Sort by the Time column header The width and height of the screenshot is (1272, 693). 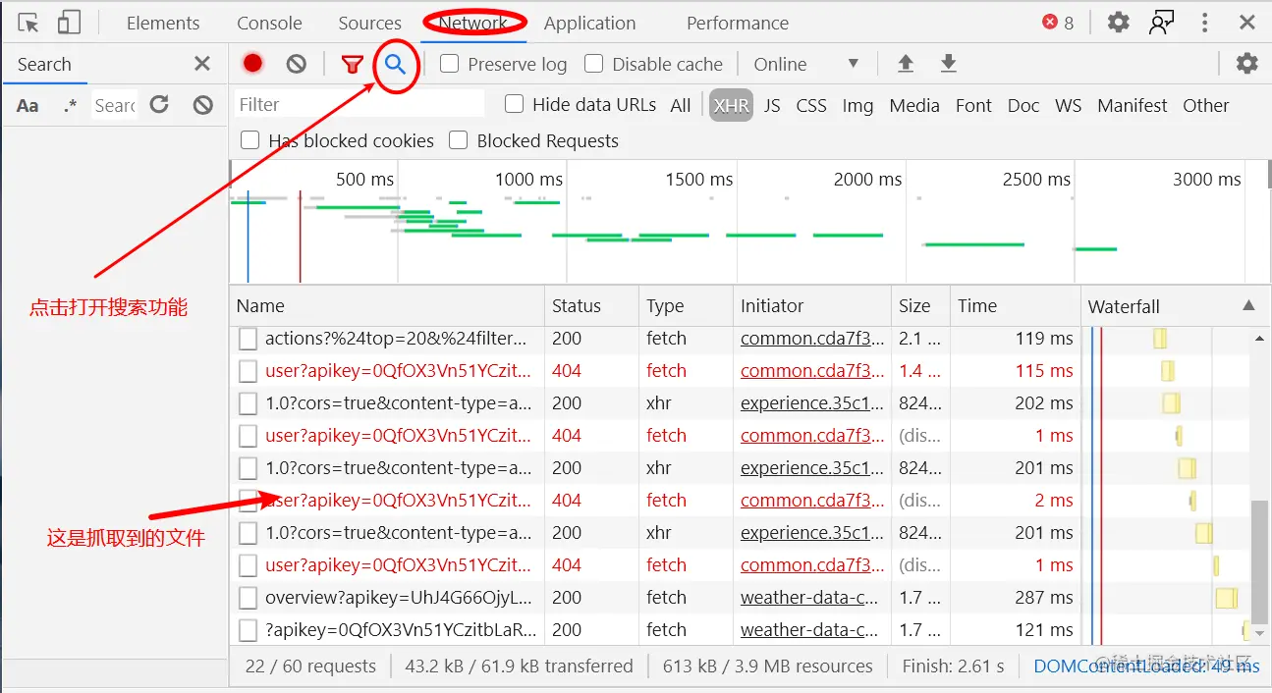point(1015,305)
